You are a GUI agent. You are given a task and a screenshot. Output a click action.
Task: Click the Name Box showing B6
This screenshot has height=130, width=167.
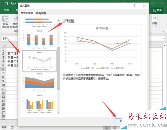(9, 39)
